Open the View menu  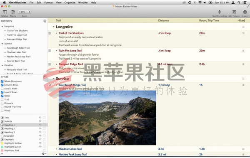[58, 2]
